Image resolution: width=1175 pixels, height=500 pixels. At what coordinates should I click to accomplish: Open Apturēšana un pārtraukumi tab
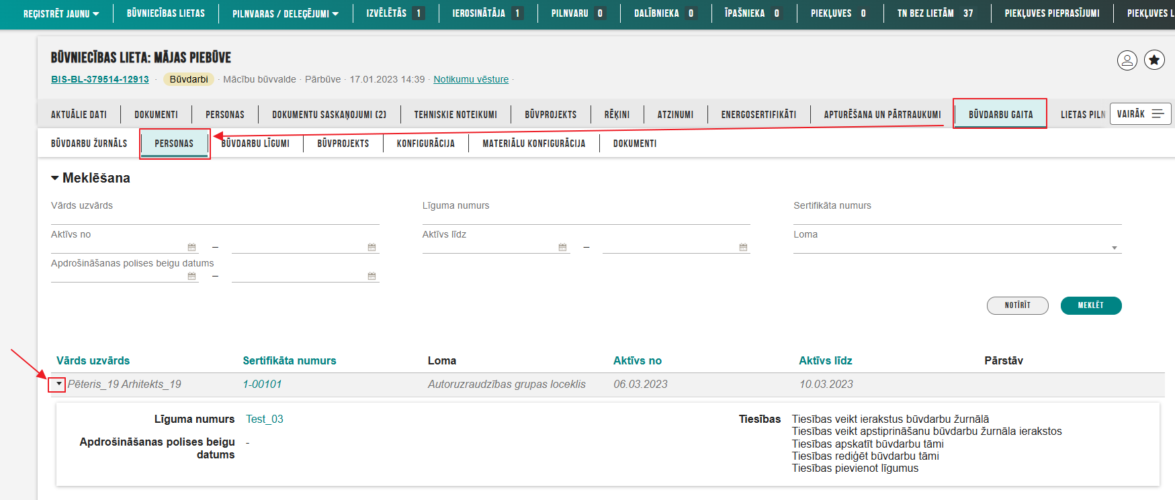(x=882, y=115)
